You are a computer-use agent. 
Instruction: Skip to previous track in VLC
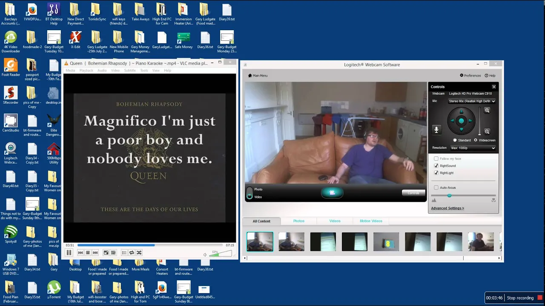(80, 252)
